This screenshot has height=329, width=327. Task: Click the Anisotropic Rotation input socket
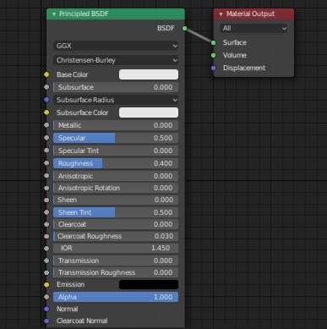click(x=46, y=188)
